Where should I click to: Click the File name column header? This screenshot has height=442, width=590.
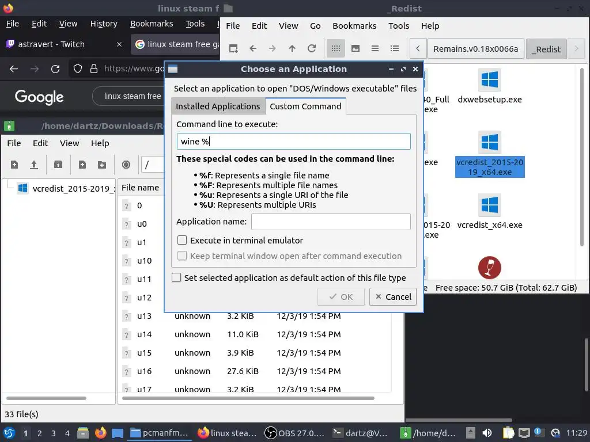[141, 188]
